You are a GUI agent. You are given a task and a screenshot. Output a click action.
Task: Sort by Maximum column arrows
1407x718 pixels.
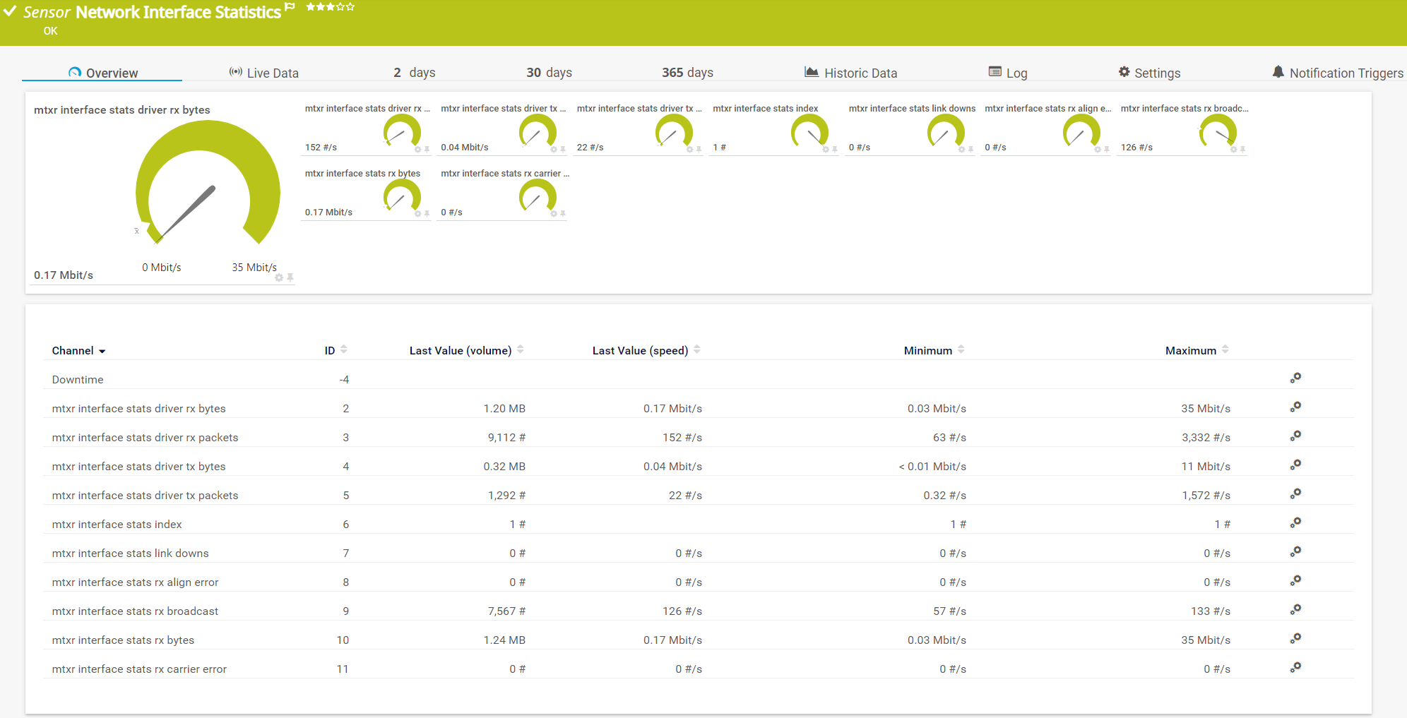coord(1225,349)
